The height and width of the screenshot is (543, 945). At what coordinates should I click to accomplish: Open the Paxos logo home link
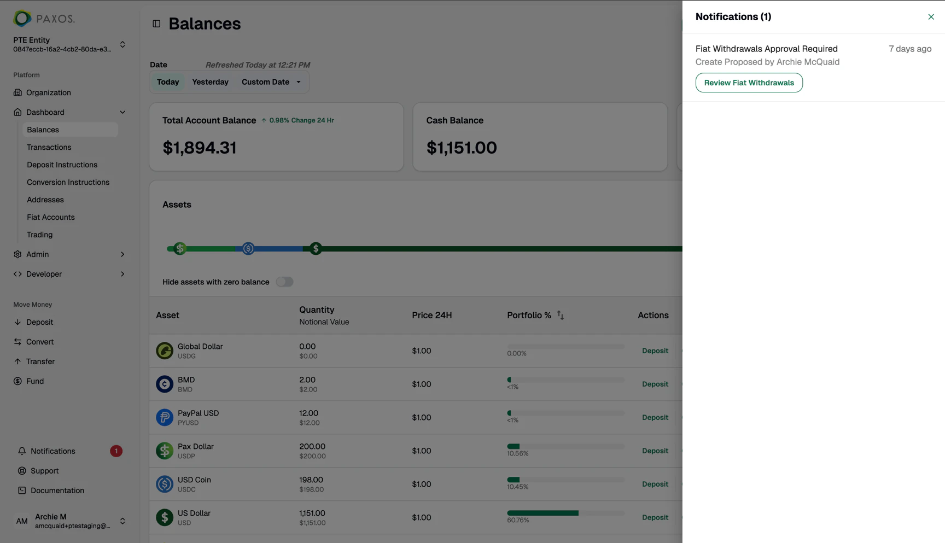click(x=44, y=19)
